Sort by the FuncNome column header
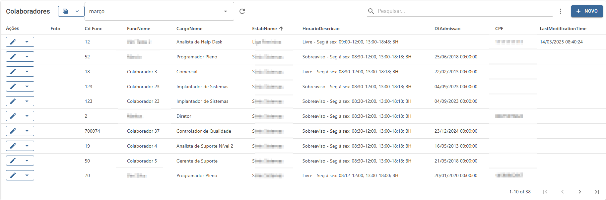 pyautogui.click(x=139, y=29)
